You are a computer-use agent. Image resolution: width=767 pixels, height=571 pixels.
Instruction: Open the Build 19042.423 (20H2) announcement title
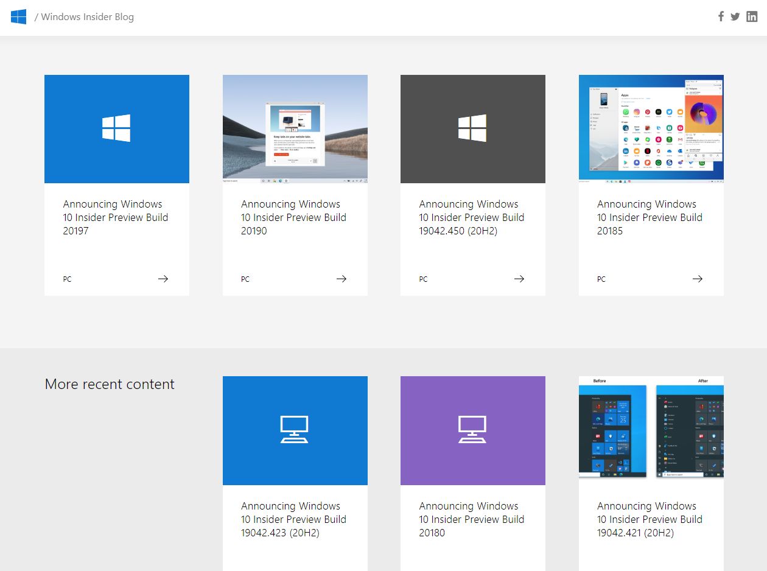click(294, 519)
